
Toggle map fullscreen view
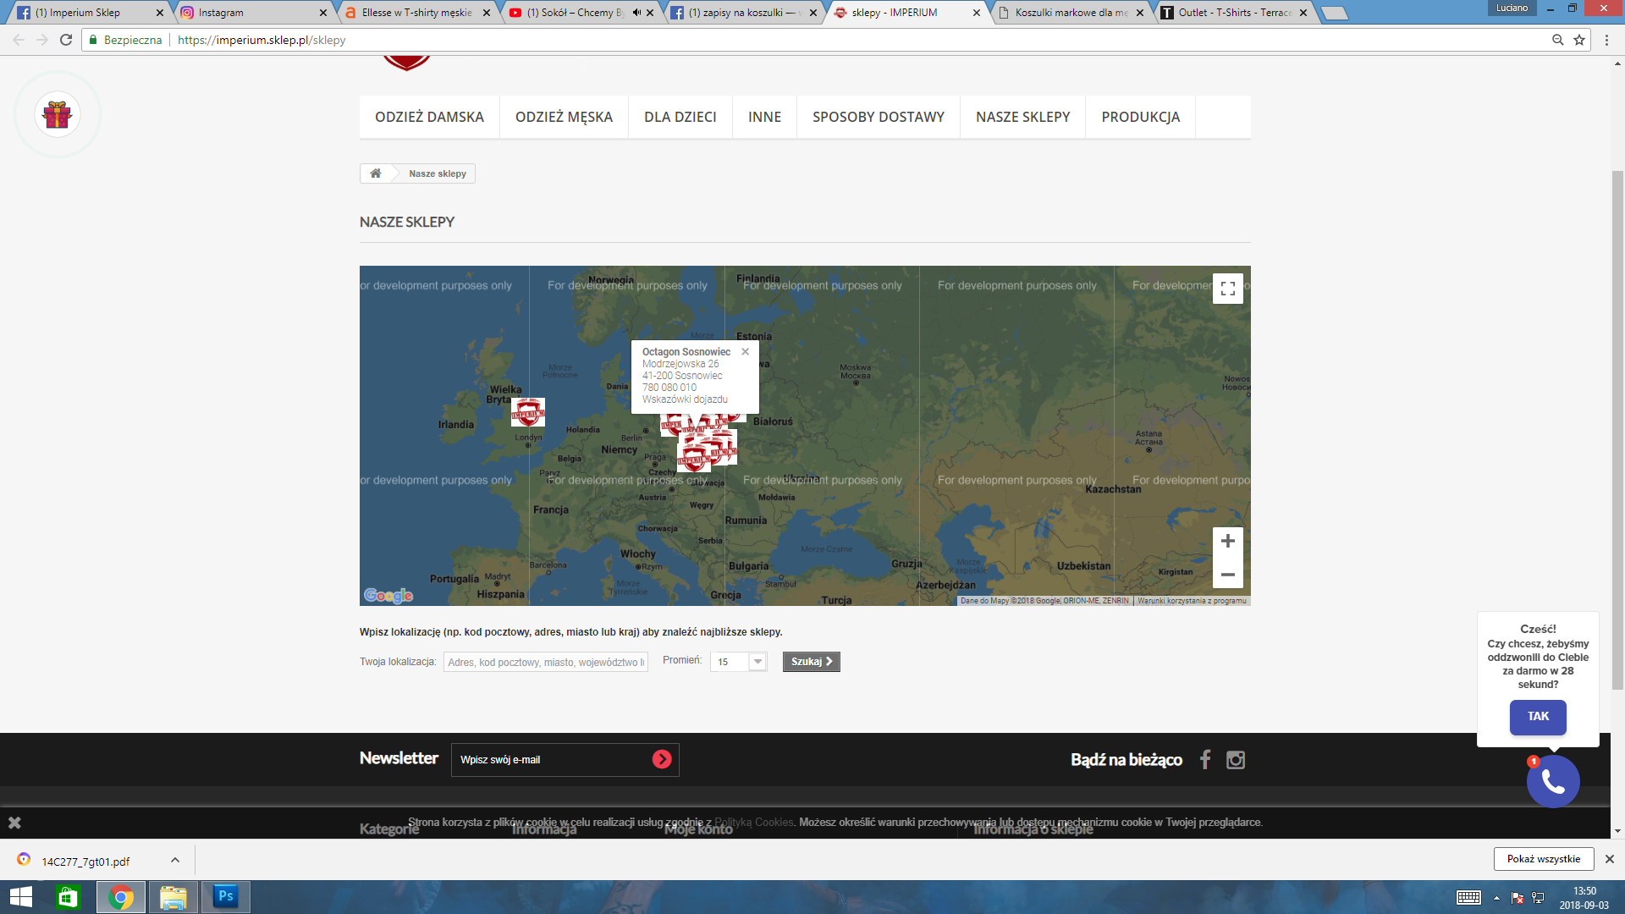(x=1227, y=289)
